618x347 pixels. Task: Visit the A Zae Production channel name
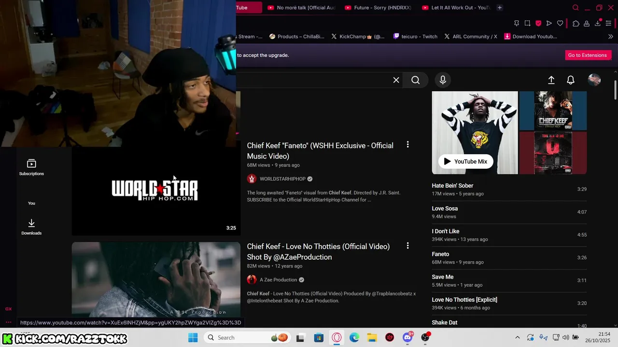278,280
